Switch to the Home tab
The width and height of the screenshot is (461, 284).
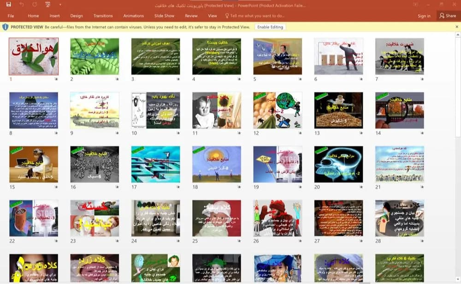pyautogui.click(x=33, y=16)
